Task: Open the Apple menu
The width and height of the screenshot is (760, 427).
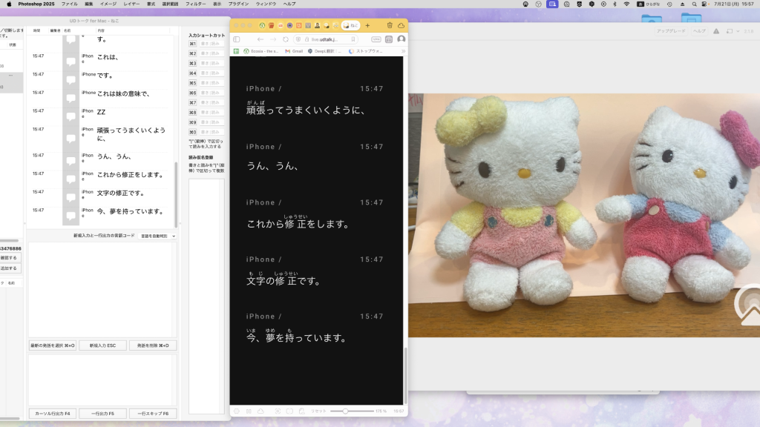Action: pyautogui.click(x=9, y=4)
